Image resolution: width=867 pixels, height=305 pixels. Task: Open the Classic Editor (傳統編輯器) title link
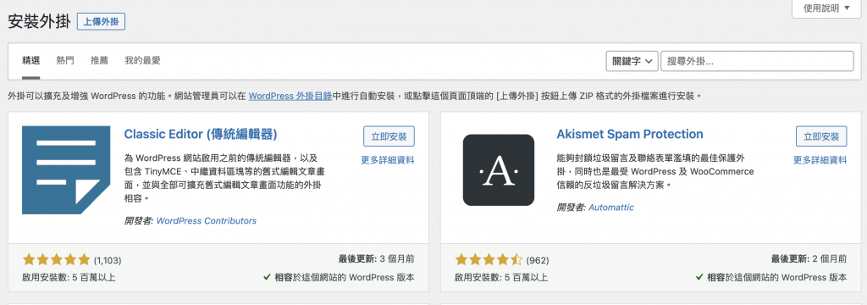coord(201,134)
